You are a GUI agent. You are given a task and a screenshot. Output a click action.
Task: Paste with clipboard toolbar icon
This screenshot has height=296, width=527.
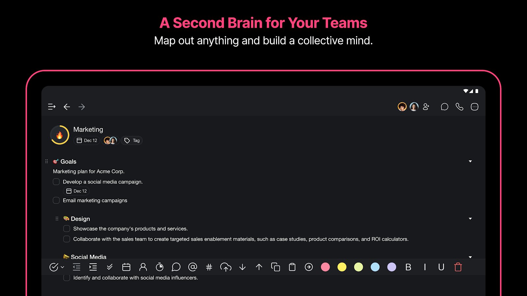click(292, 267)
